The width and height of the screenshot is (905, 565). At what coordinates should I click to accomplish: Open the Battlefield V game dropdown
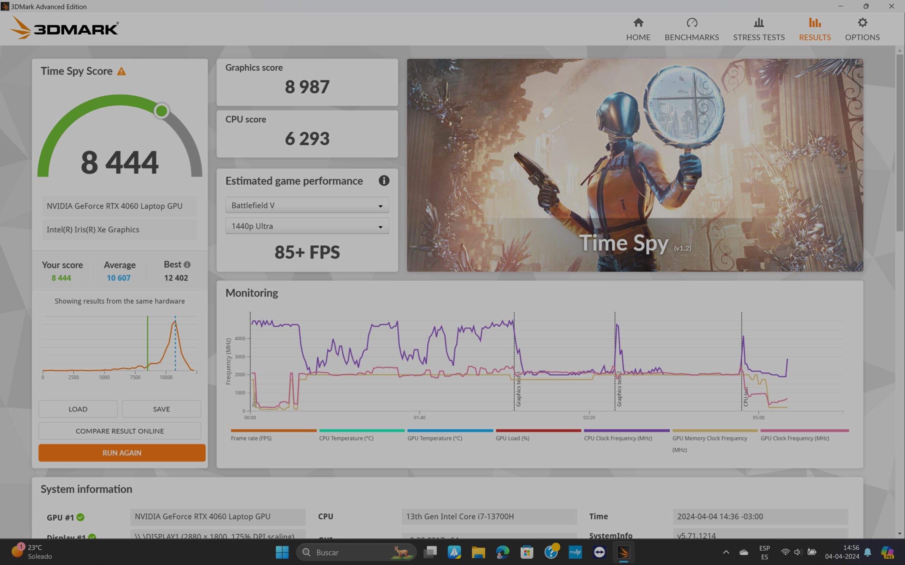point(307,205)
